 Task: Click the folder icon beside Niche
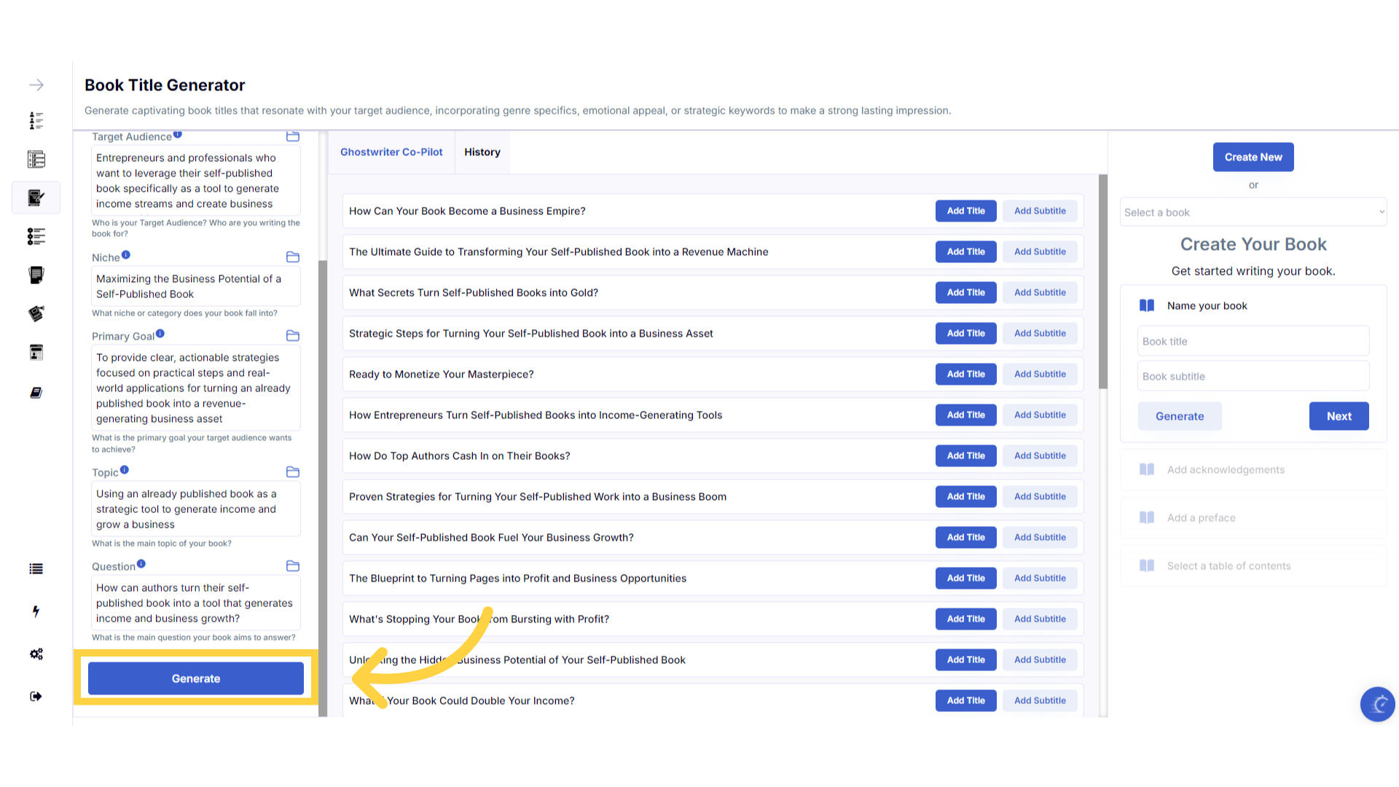tap(293, 257)
